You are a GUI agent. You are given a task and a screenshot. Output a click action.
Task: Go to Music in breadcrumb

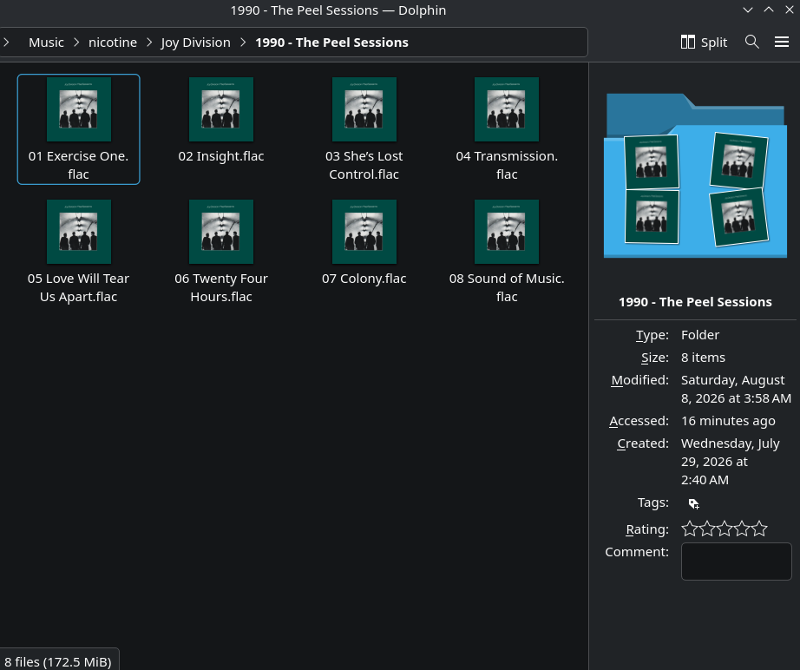(x=46, y=43)
